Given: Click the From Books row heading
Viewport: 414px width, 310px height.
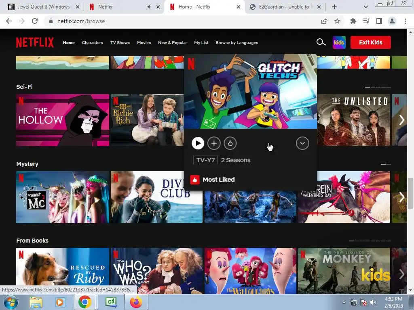Looking at the screenshot, I should point(32,241).
